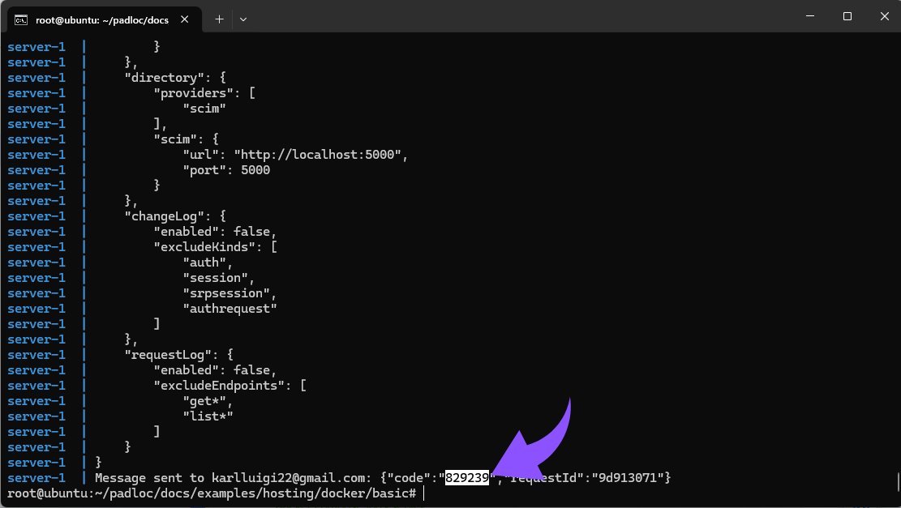
Task: Click the terminal icon in the tab
Action: click(21, 20)
